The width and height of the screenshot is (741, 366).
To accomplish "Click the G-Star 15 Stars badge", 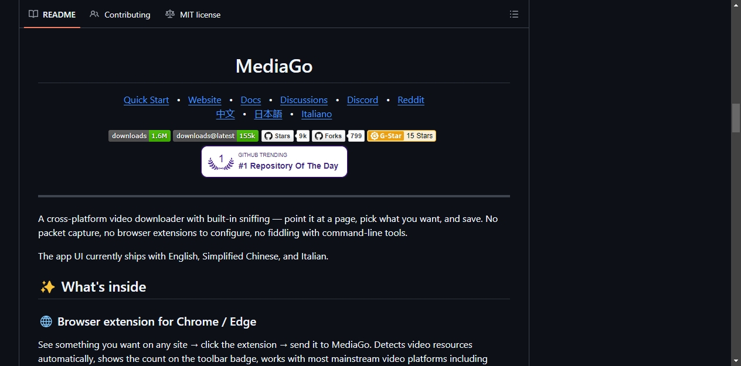I will (402, 136).
